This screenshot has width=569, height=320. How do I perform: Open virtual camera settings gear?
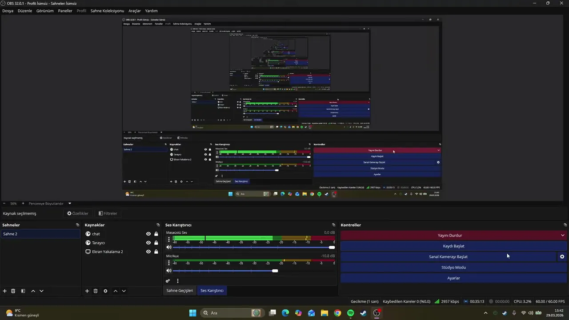click(562, 257)
